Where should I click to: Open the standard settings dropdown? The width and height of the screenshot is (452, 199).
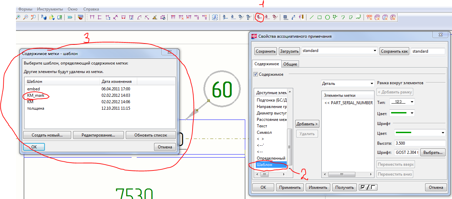[x=339, y=51]
